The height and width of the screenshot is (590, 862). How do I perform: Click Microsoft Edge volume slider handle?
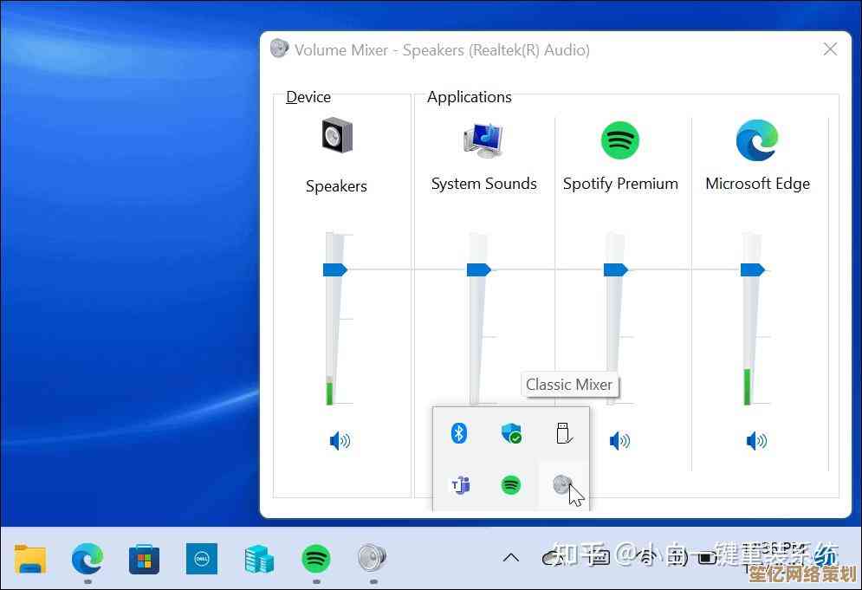click(x=752, y=270)
